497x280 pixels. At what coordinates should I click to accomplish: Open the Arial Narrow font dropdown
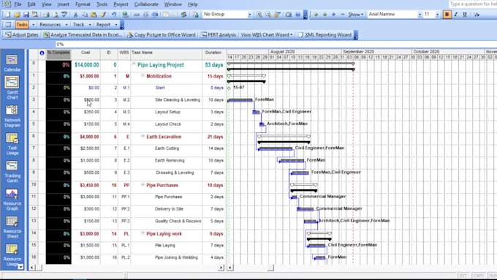coord(420,15)
